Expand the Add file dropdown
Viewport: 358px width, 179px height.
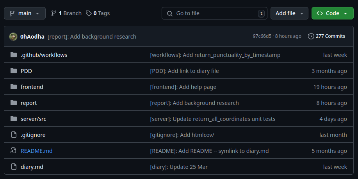click(289, 13)
